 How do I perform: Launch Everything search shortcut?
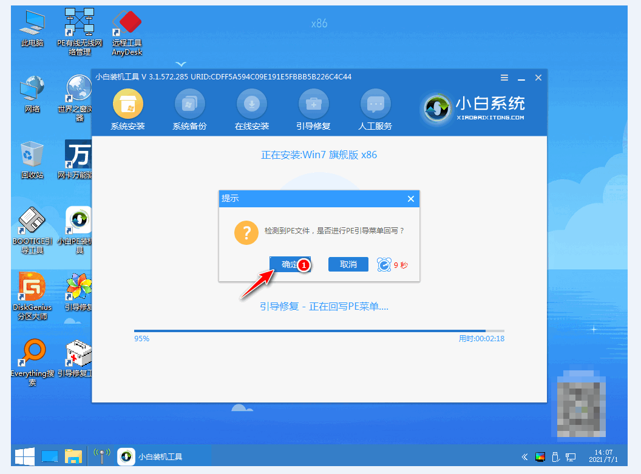[32, 362]
